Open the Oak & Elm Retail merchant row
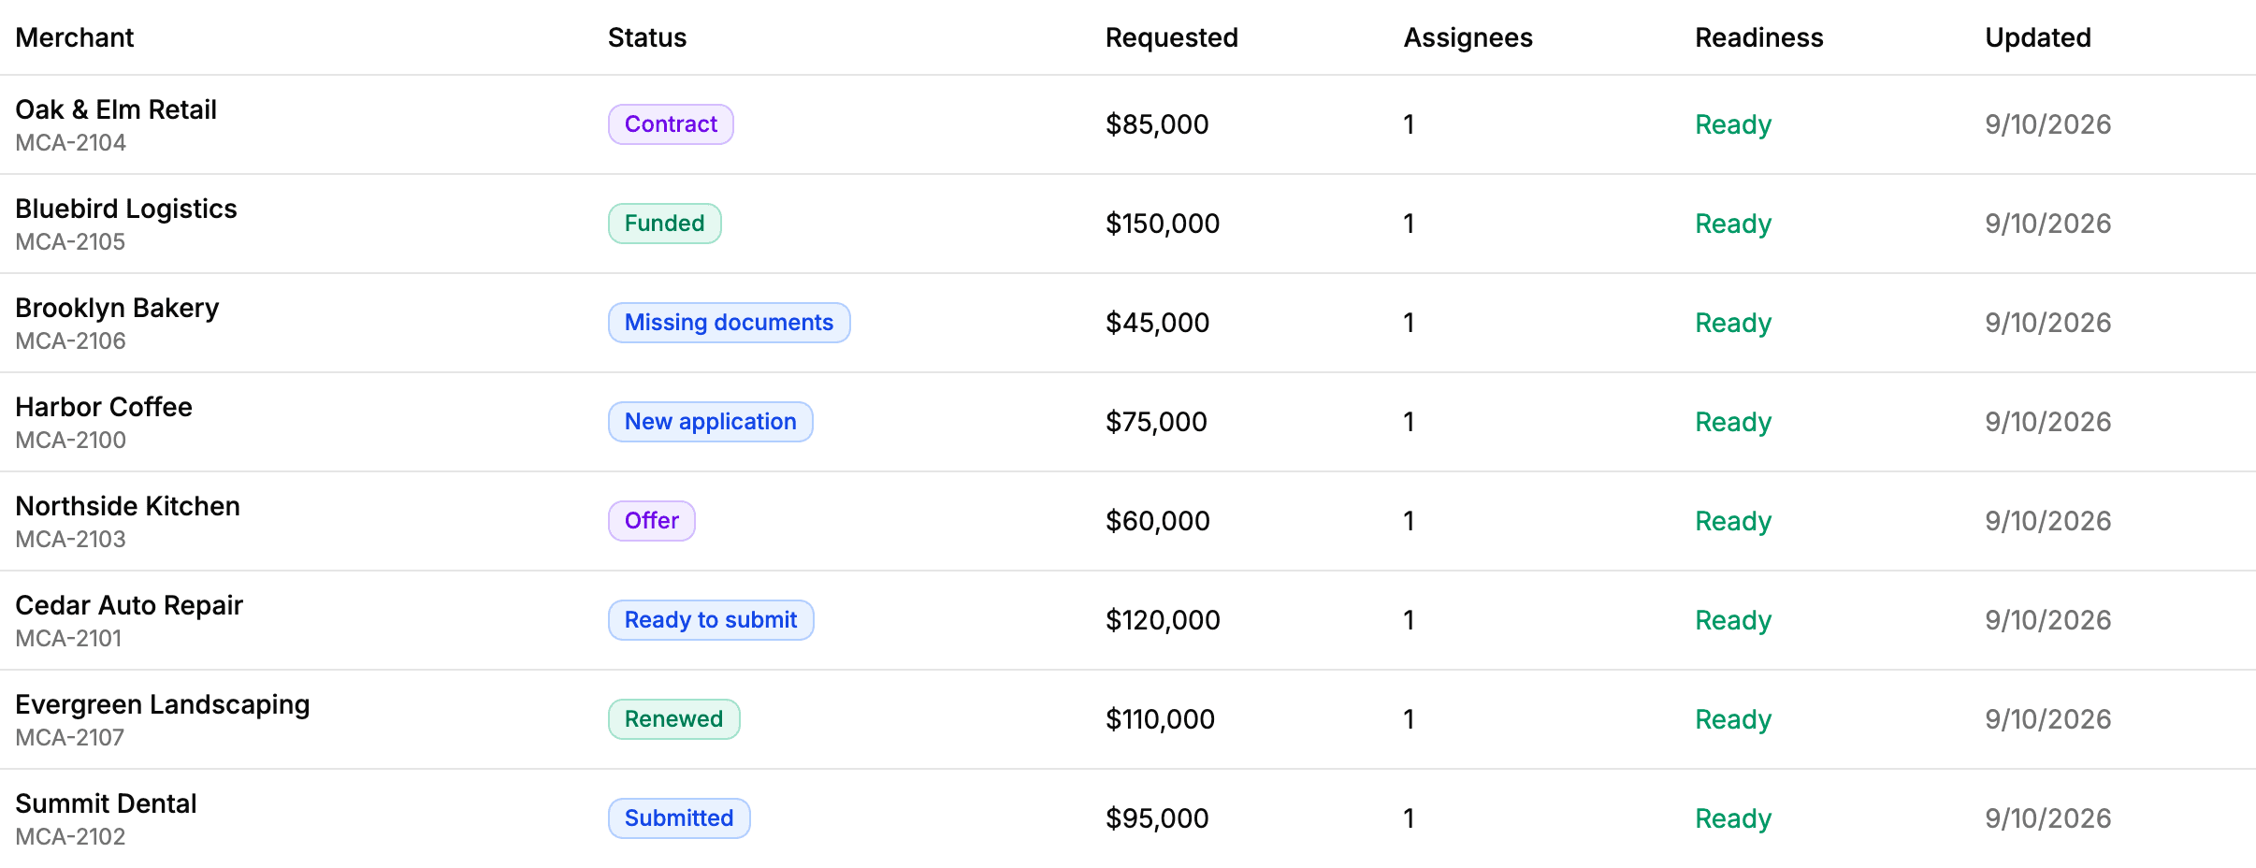Screen dimensions: 2256x868 click(x=1128, y=124)
